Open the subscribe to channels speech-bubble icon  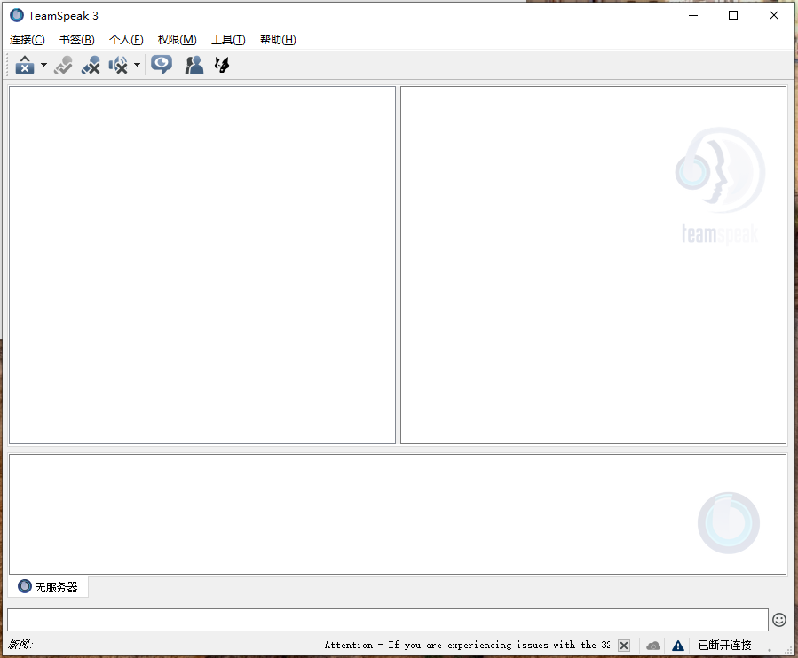161,65
